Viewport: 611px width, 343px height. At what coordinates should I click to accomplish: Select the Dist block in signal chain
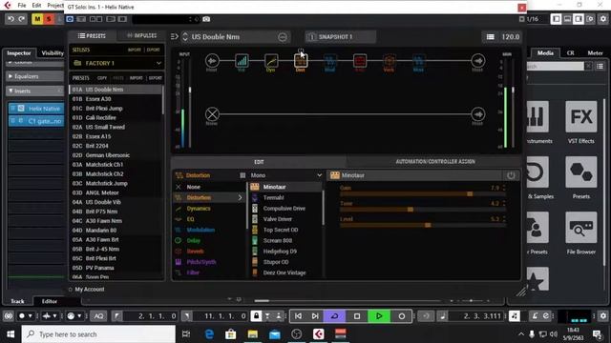[301, 61]
